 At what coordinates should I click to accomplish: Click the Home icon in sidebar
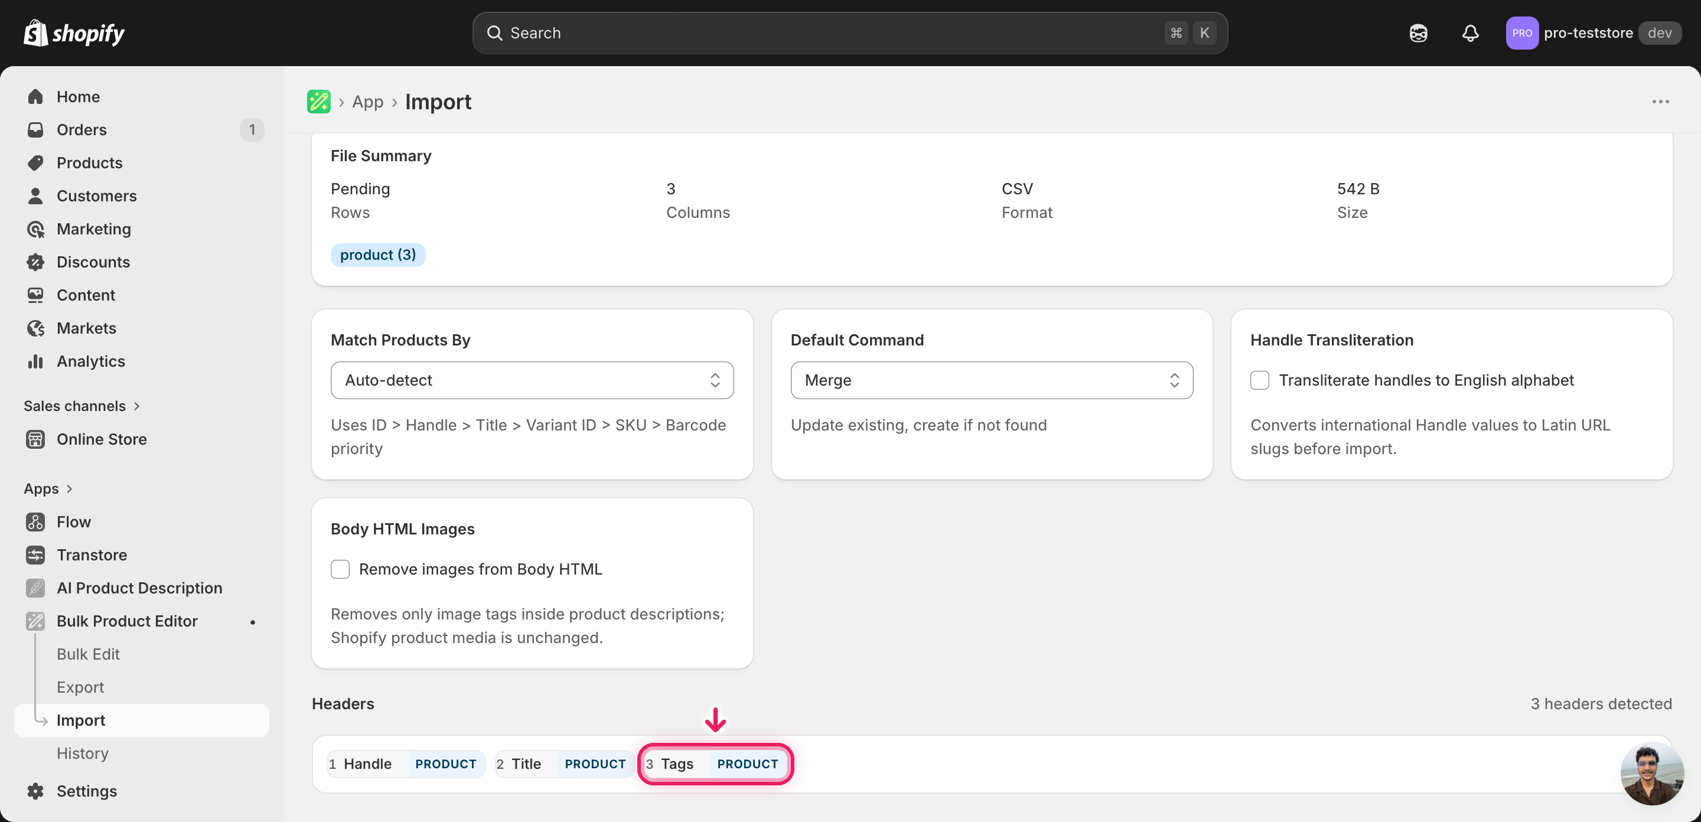[35, 96]
